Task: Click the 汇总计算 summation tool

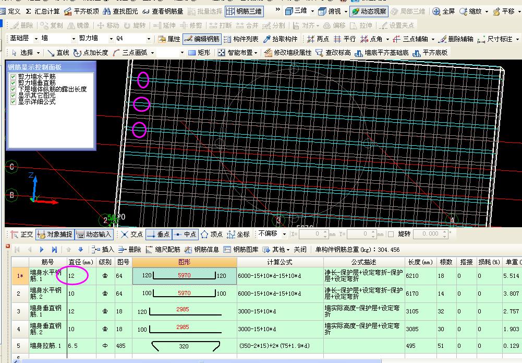Action: 42,11
